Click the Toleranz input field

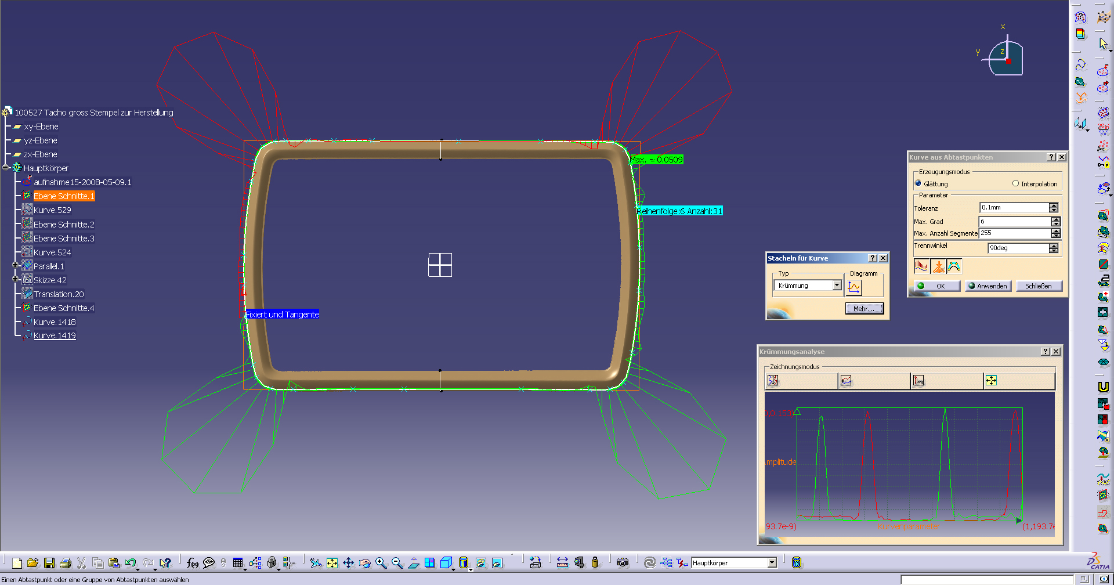1014,208
